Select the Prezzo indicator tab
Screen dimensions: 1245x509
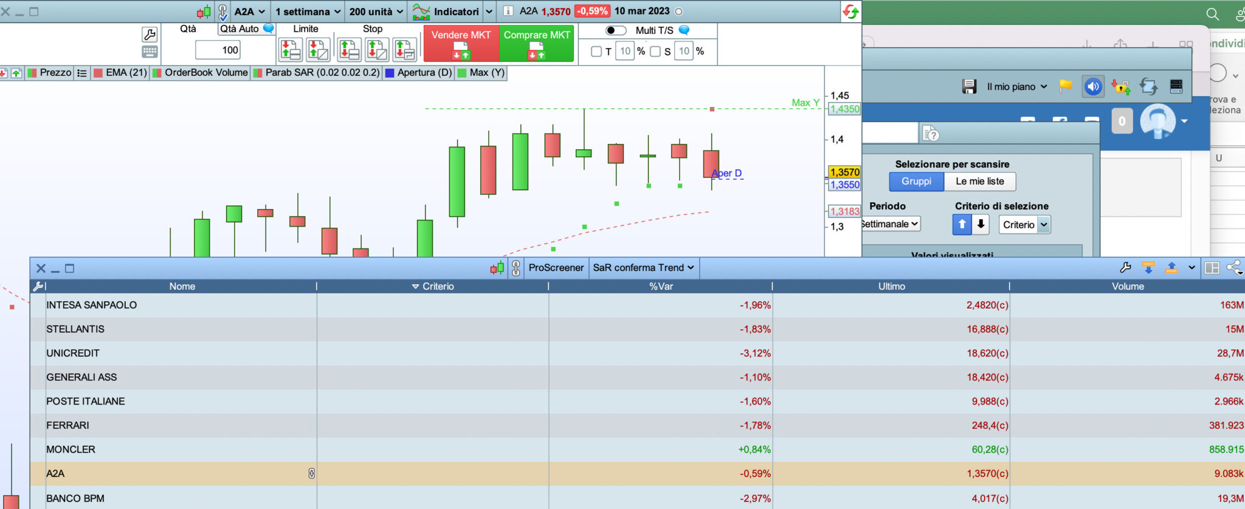[x=50, y=73]
